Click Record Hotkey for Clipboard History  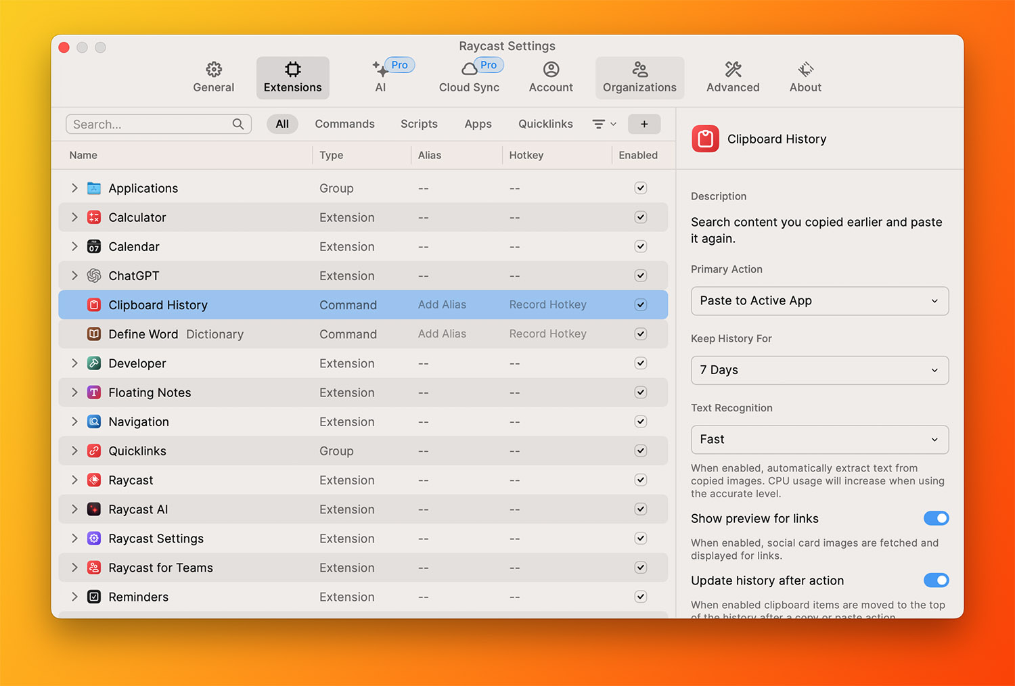547,305
